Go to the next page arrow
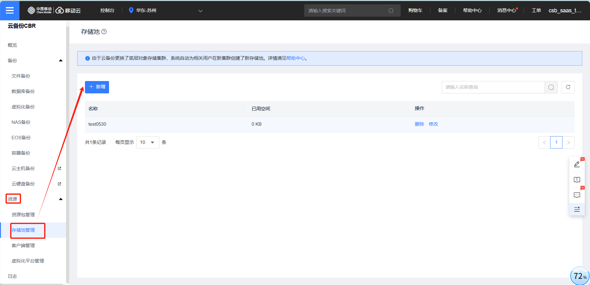Screen dimensions: 590x285 (568, 142)
